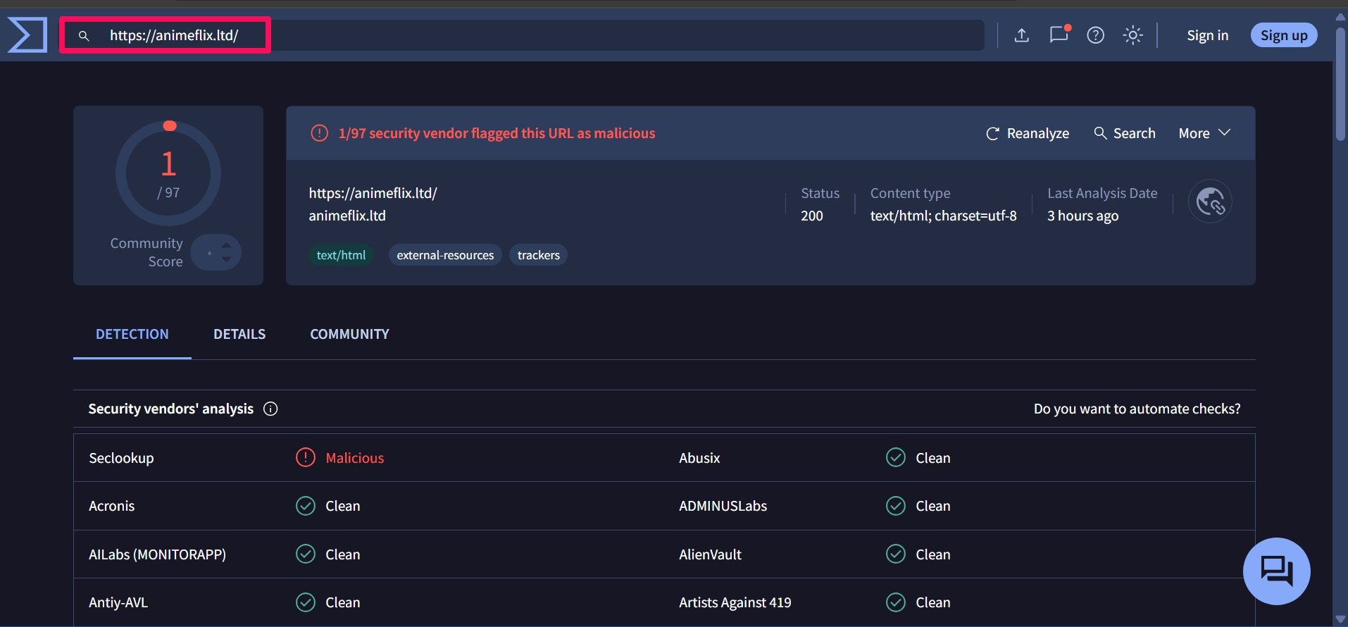Click the globe link icon beside analysis date
Image resolution: width=1348 pixels, height=627 pixels.
1210,201
